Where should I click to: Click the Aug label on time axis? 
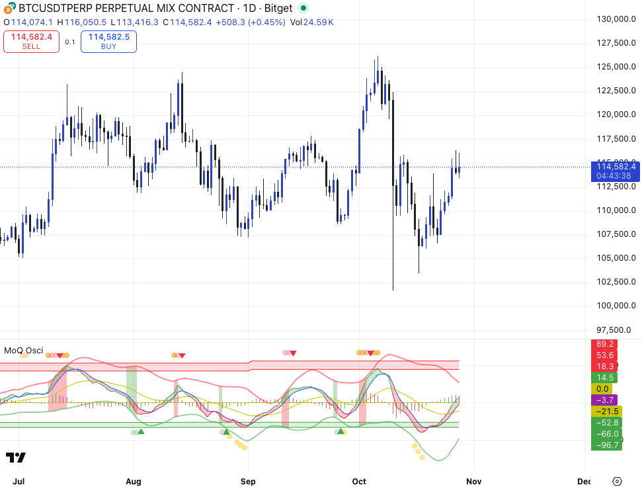coord(134,481)
